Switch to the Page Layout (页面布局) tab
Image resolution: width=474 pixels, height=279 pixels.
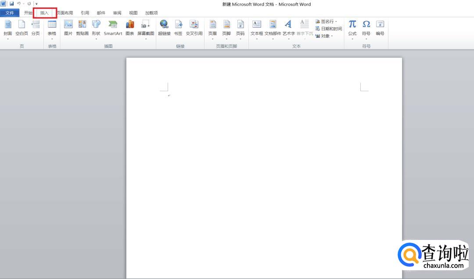(65, 13)
